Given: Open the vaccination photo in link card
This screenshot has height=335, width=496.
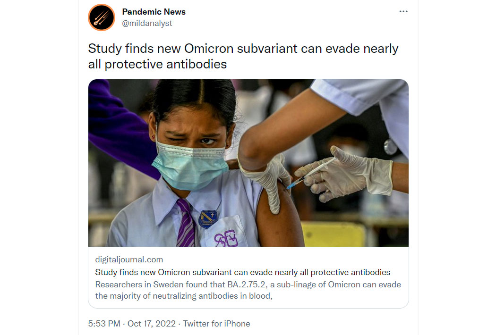Looking at the screenshot, I should [248, 163].
